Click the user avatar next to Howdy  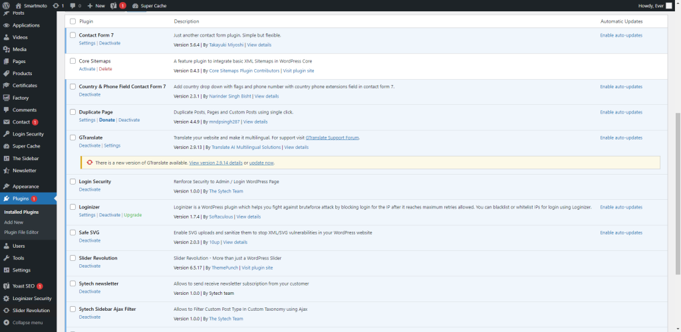668,5
